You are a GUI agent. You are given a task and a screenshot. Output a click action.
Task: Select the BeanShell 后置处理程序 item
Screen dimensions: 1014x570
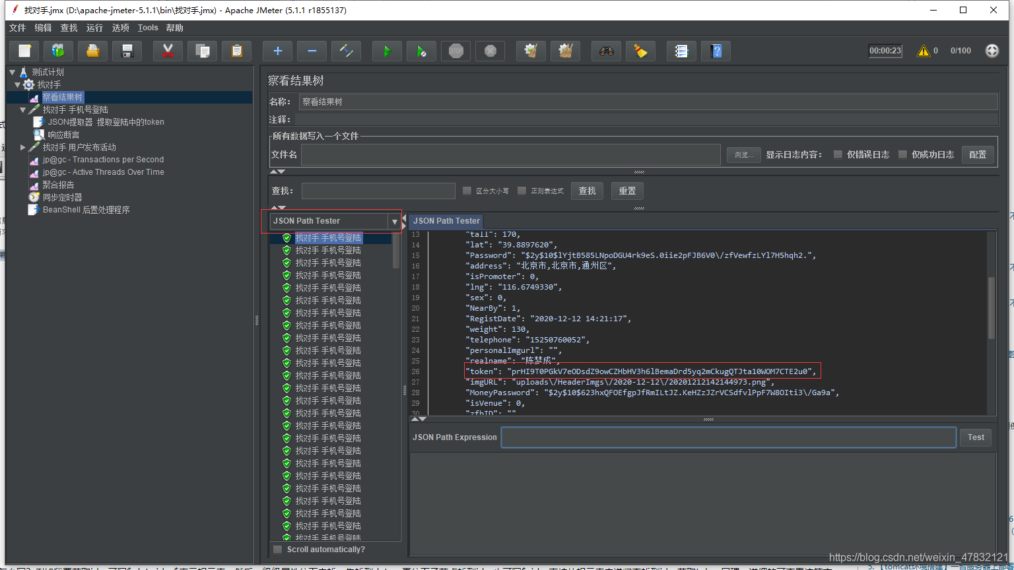point(79,210)
